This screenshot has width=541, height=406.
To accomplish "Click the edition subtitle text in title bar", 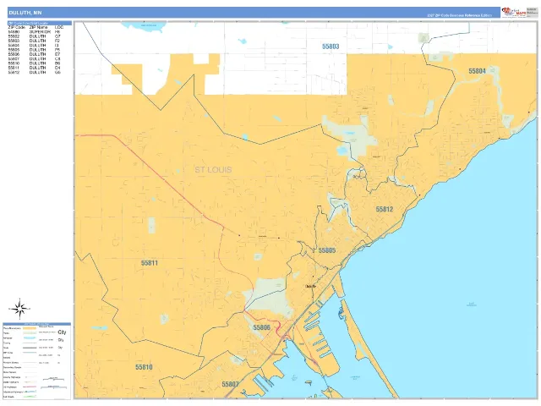I will pyautogui.click(x=459, y=15).
